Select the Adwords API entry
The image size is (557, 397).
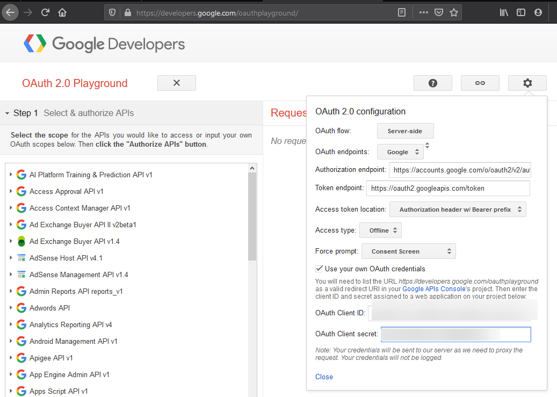tap(50, 308)
